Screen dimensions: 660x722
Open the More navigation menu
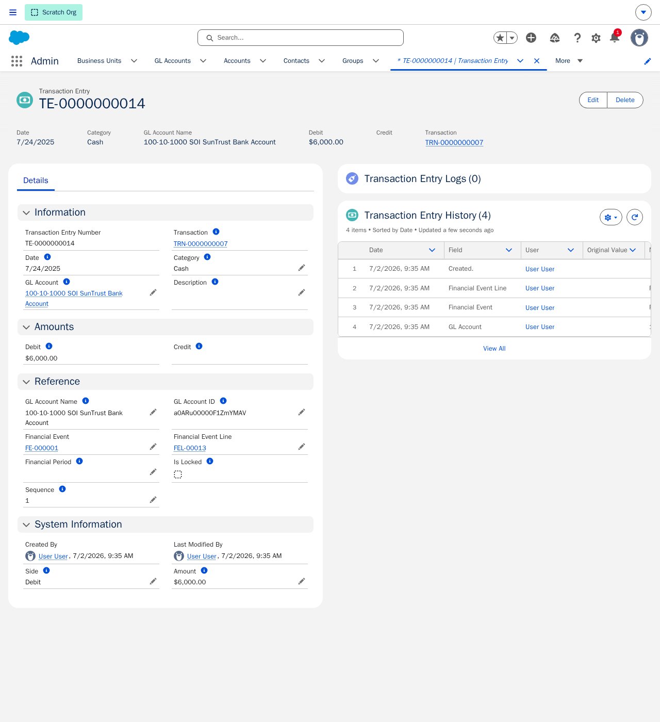coord(569,61)
